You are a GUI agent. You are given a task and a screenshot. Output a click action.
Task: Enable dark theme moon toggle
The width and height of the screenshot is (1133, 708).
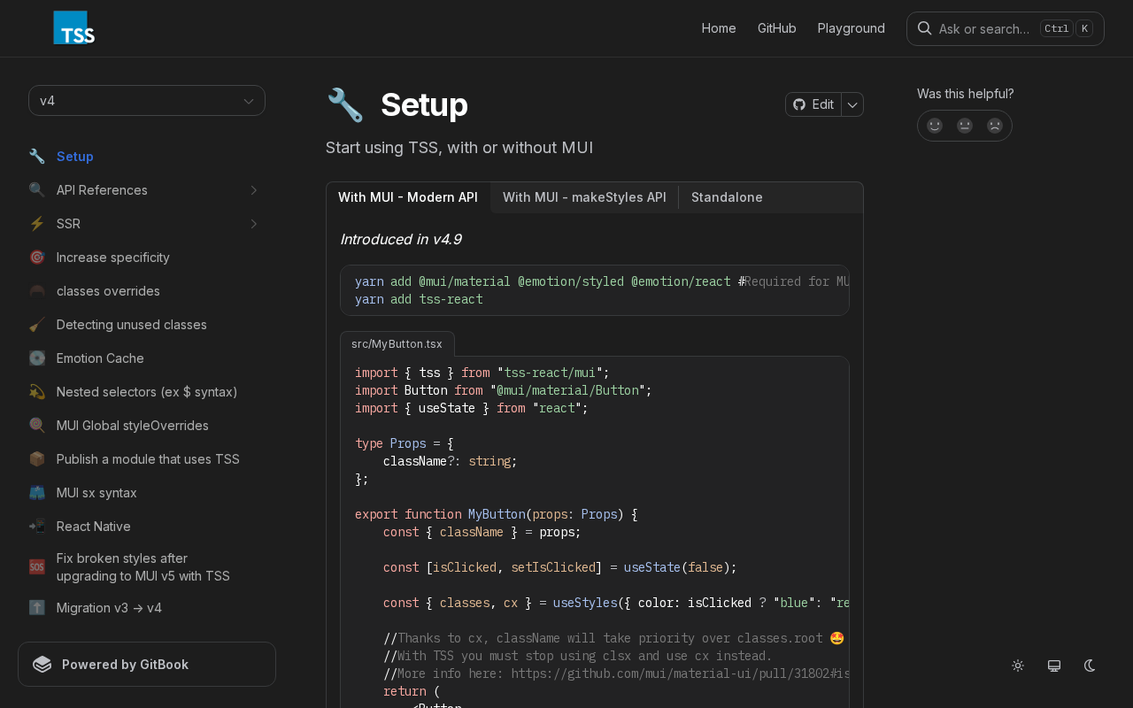click(x=1091, y=666)
